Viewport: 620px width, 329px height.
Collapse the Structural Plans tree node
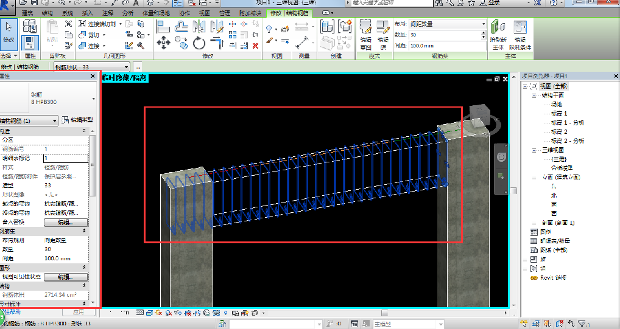534,95
